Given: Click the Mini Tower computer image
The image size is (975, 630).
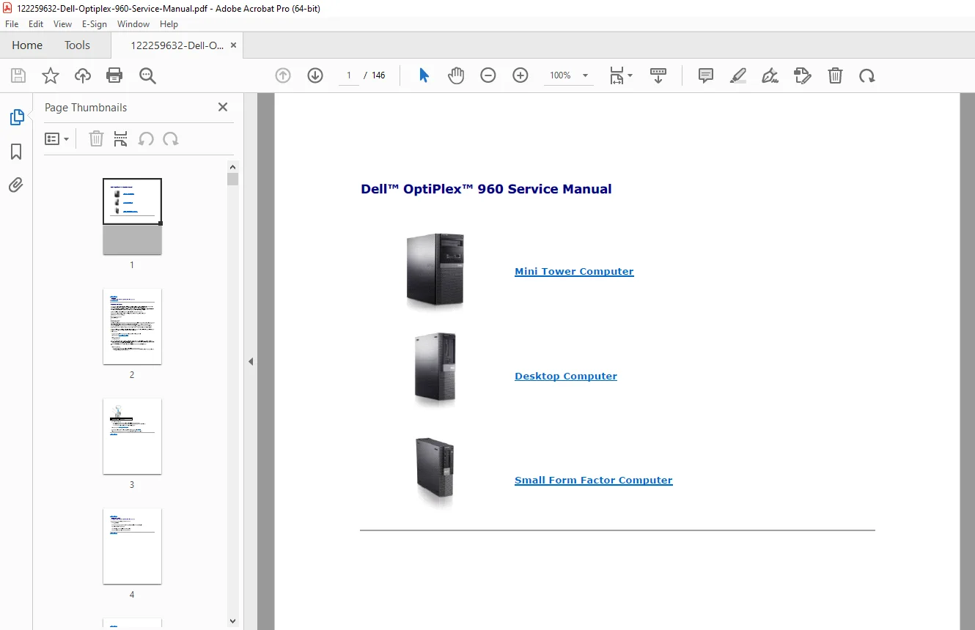Looking at the screenshot, I should (x=435, y=270).
